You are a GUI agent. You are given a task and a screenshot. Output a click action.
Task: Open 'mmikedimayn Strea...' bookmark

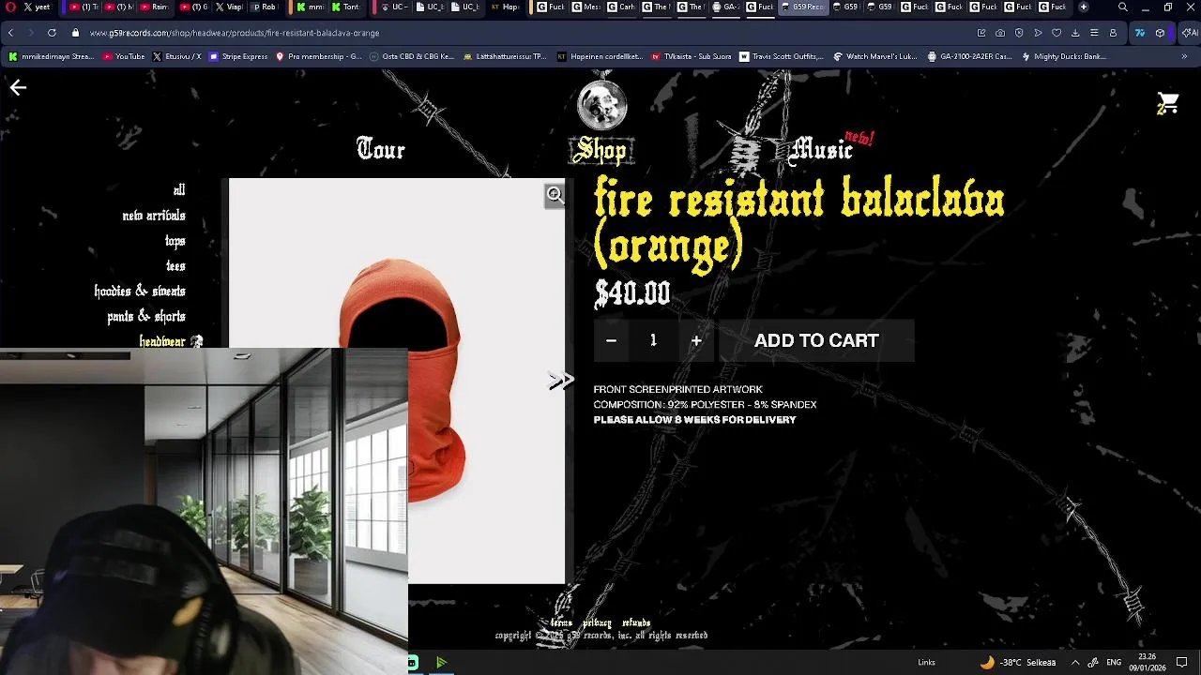(51, 56)
